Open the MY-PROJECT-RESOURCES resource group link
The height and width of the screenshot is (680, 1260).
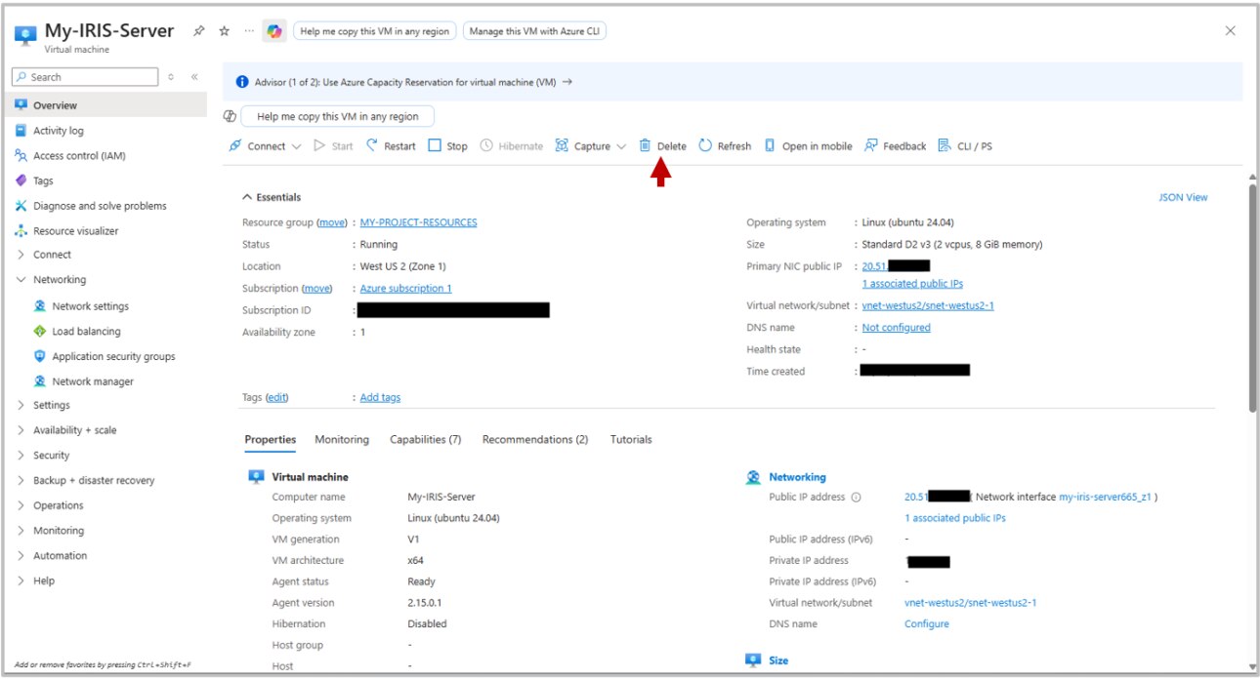(419, 221)
